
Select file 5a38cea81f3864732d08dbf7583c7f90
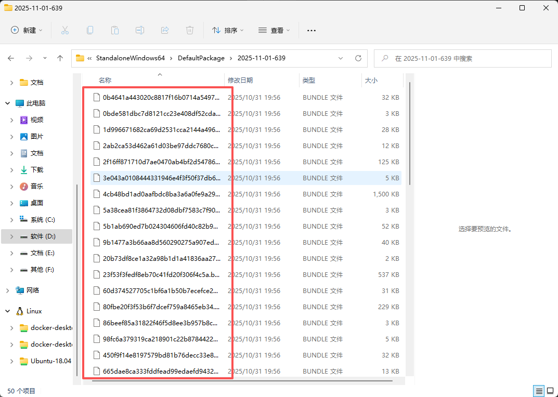pyautogui.click(x=246, y=210)
